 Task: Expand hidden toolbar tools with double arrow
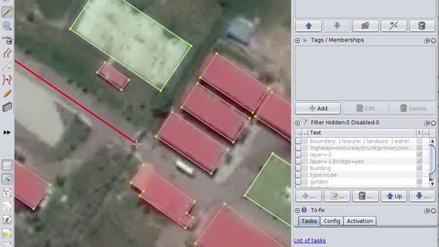(x=7, y=132)
